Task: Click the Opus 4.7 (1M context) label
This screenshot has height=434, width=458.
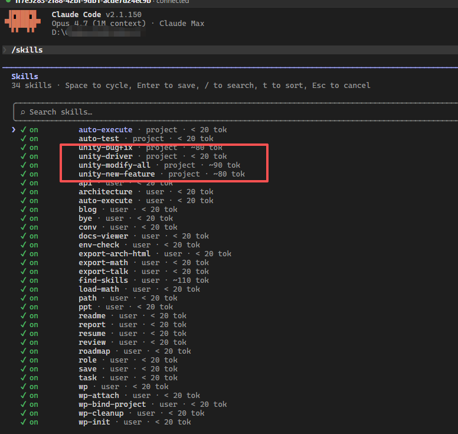Action: pyautogui.click(x=99, y=24)
